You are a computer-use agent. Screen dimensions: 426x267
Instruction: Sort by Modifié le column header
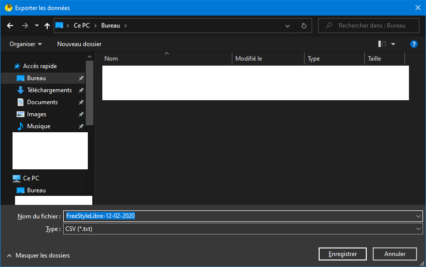click(249, 59)
